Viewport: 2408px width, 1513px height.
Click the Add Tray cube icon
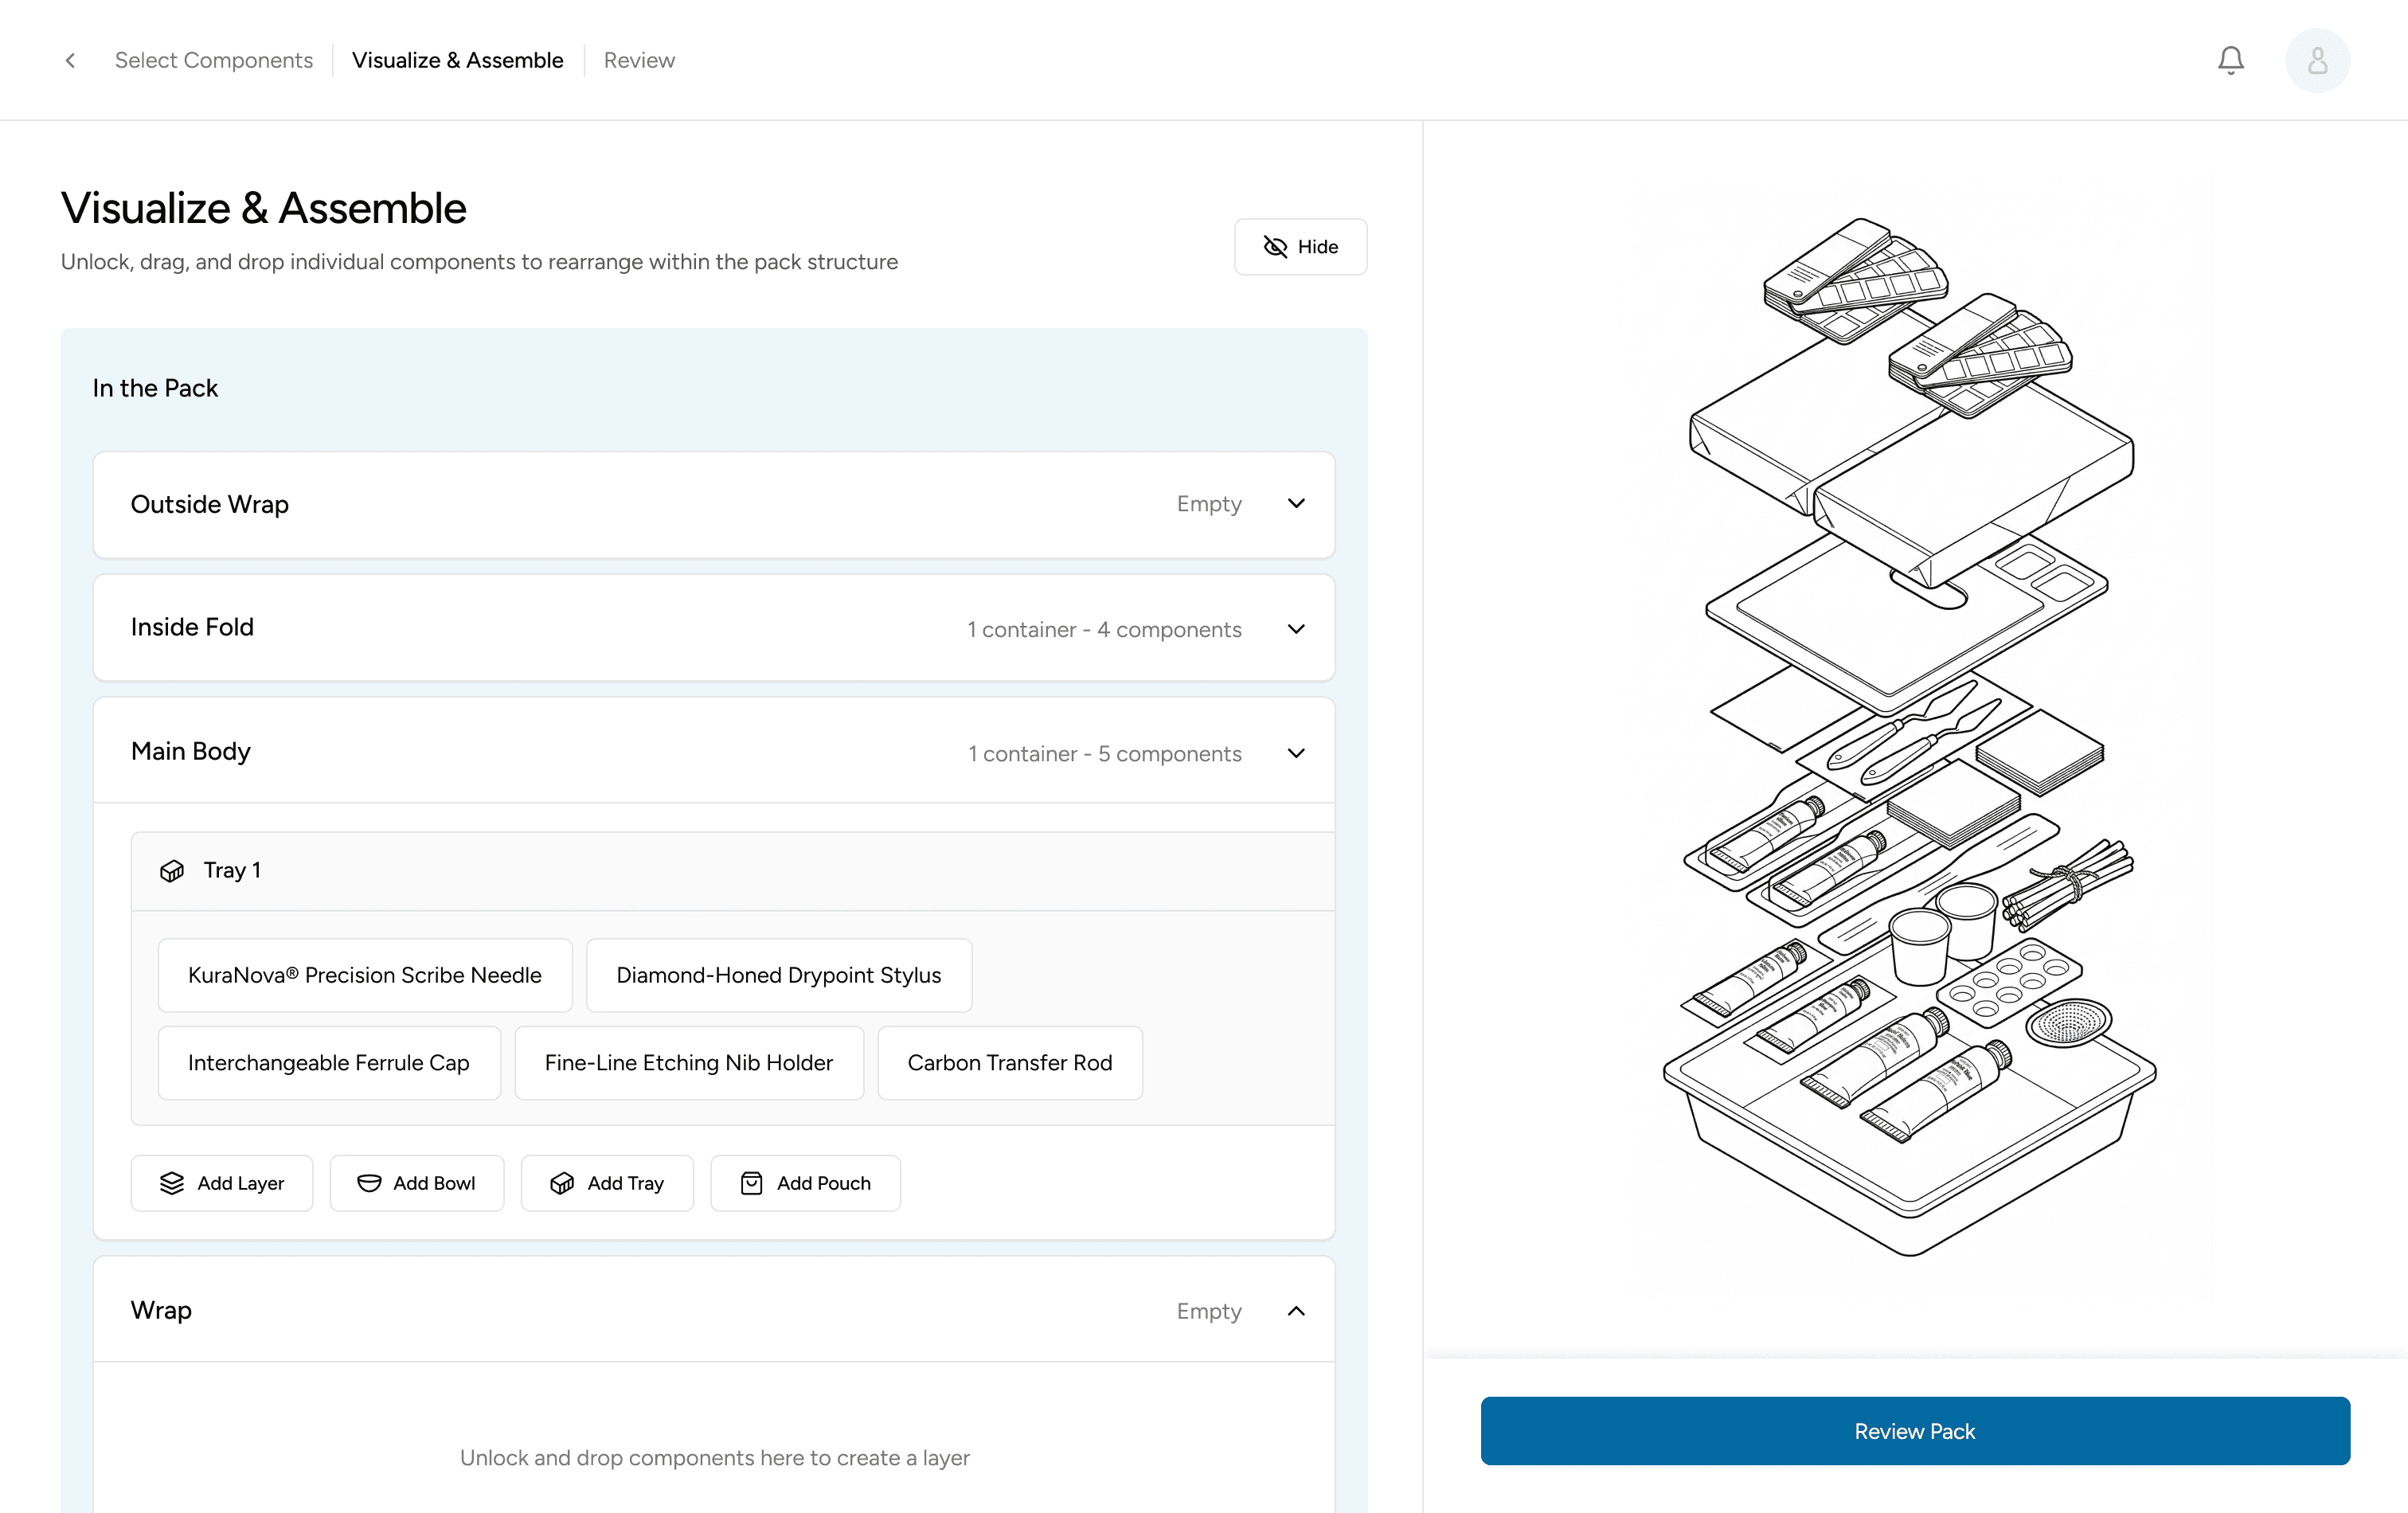pyautogui.click(x=562, y=1183)
